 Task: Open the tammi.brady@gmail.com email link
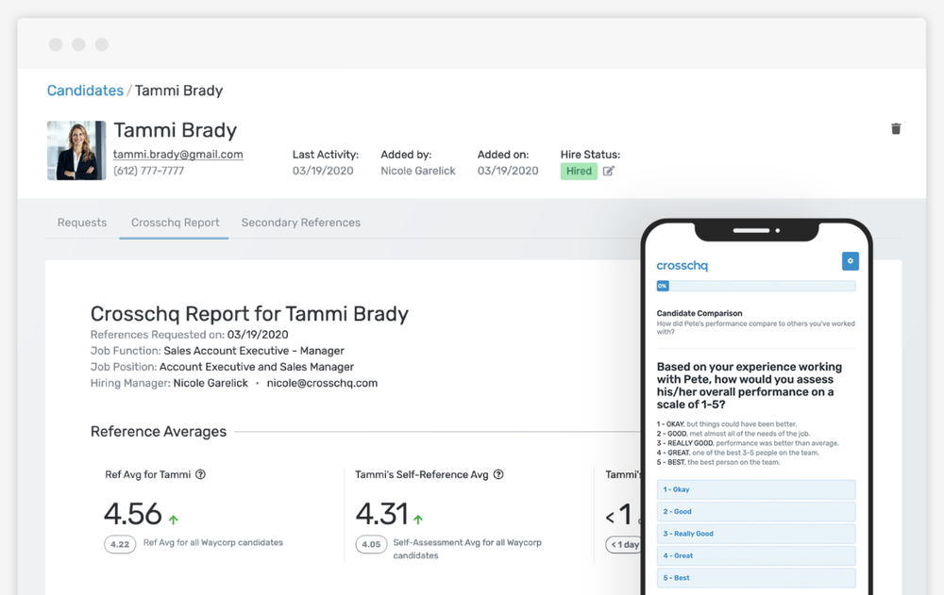click(178, 154)
